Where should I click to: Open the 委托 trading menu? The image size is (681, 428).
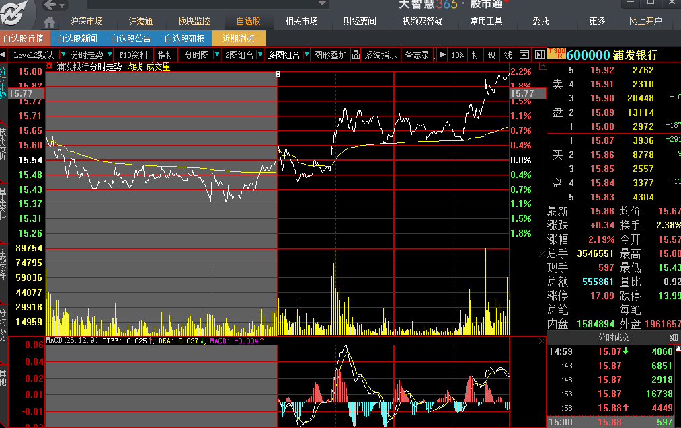[540, 21]
